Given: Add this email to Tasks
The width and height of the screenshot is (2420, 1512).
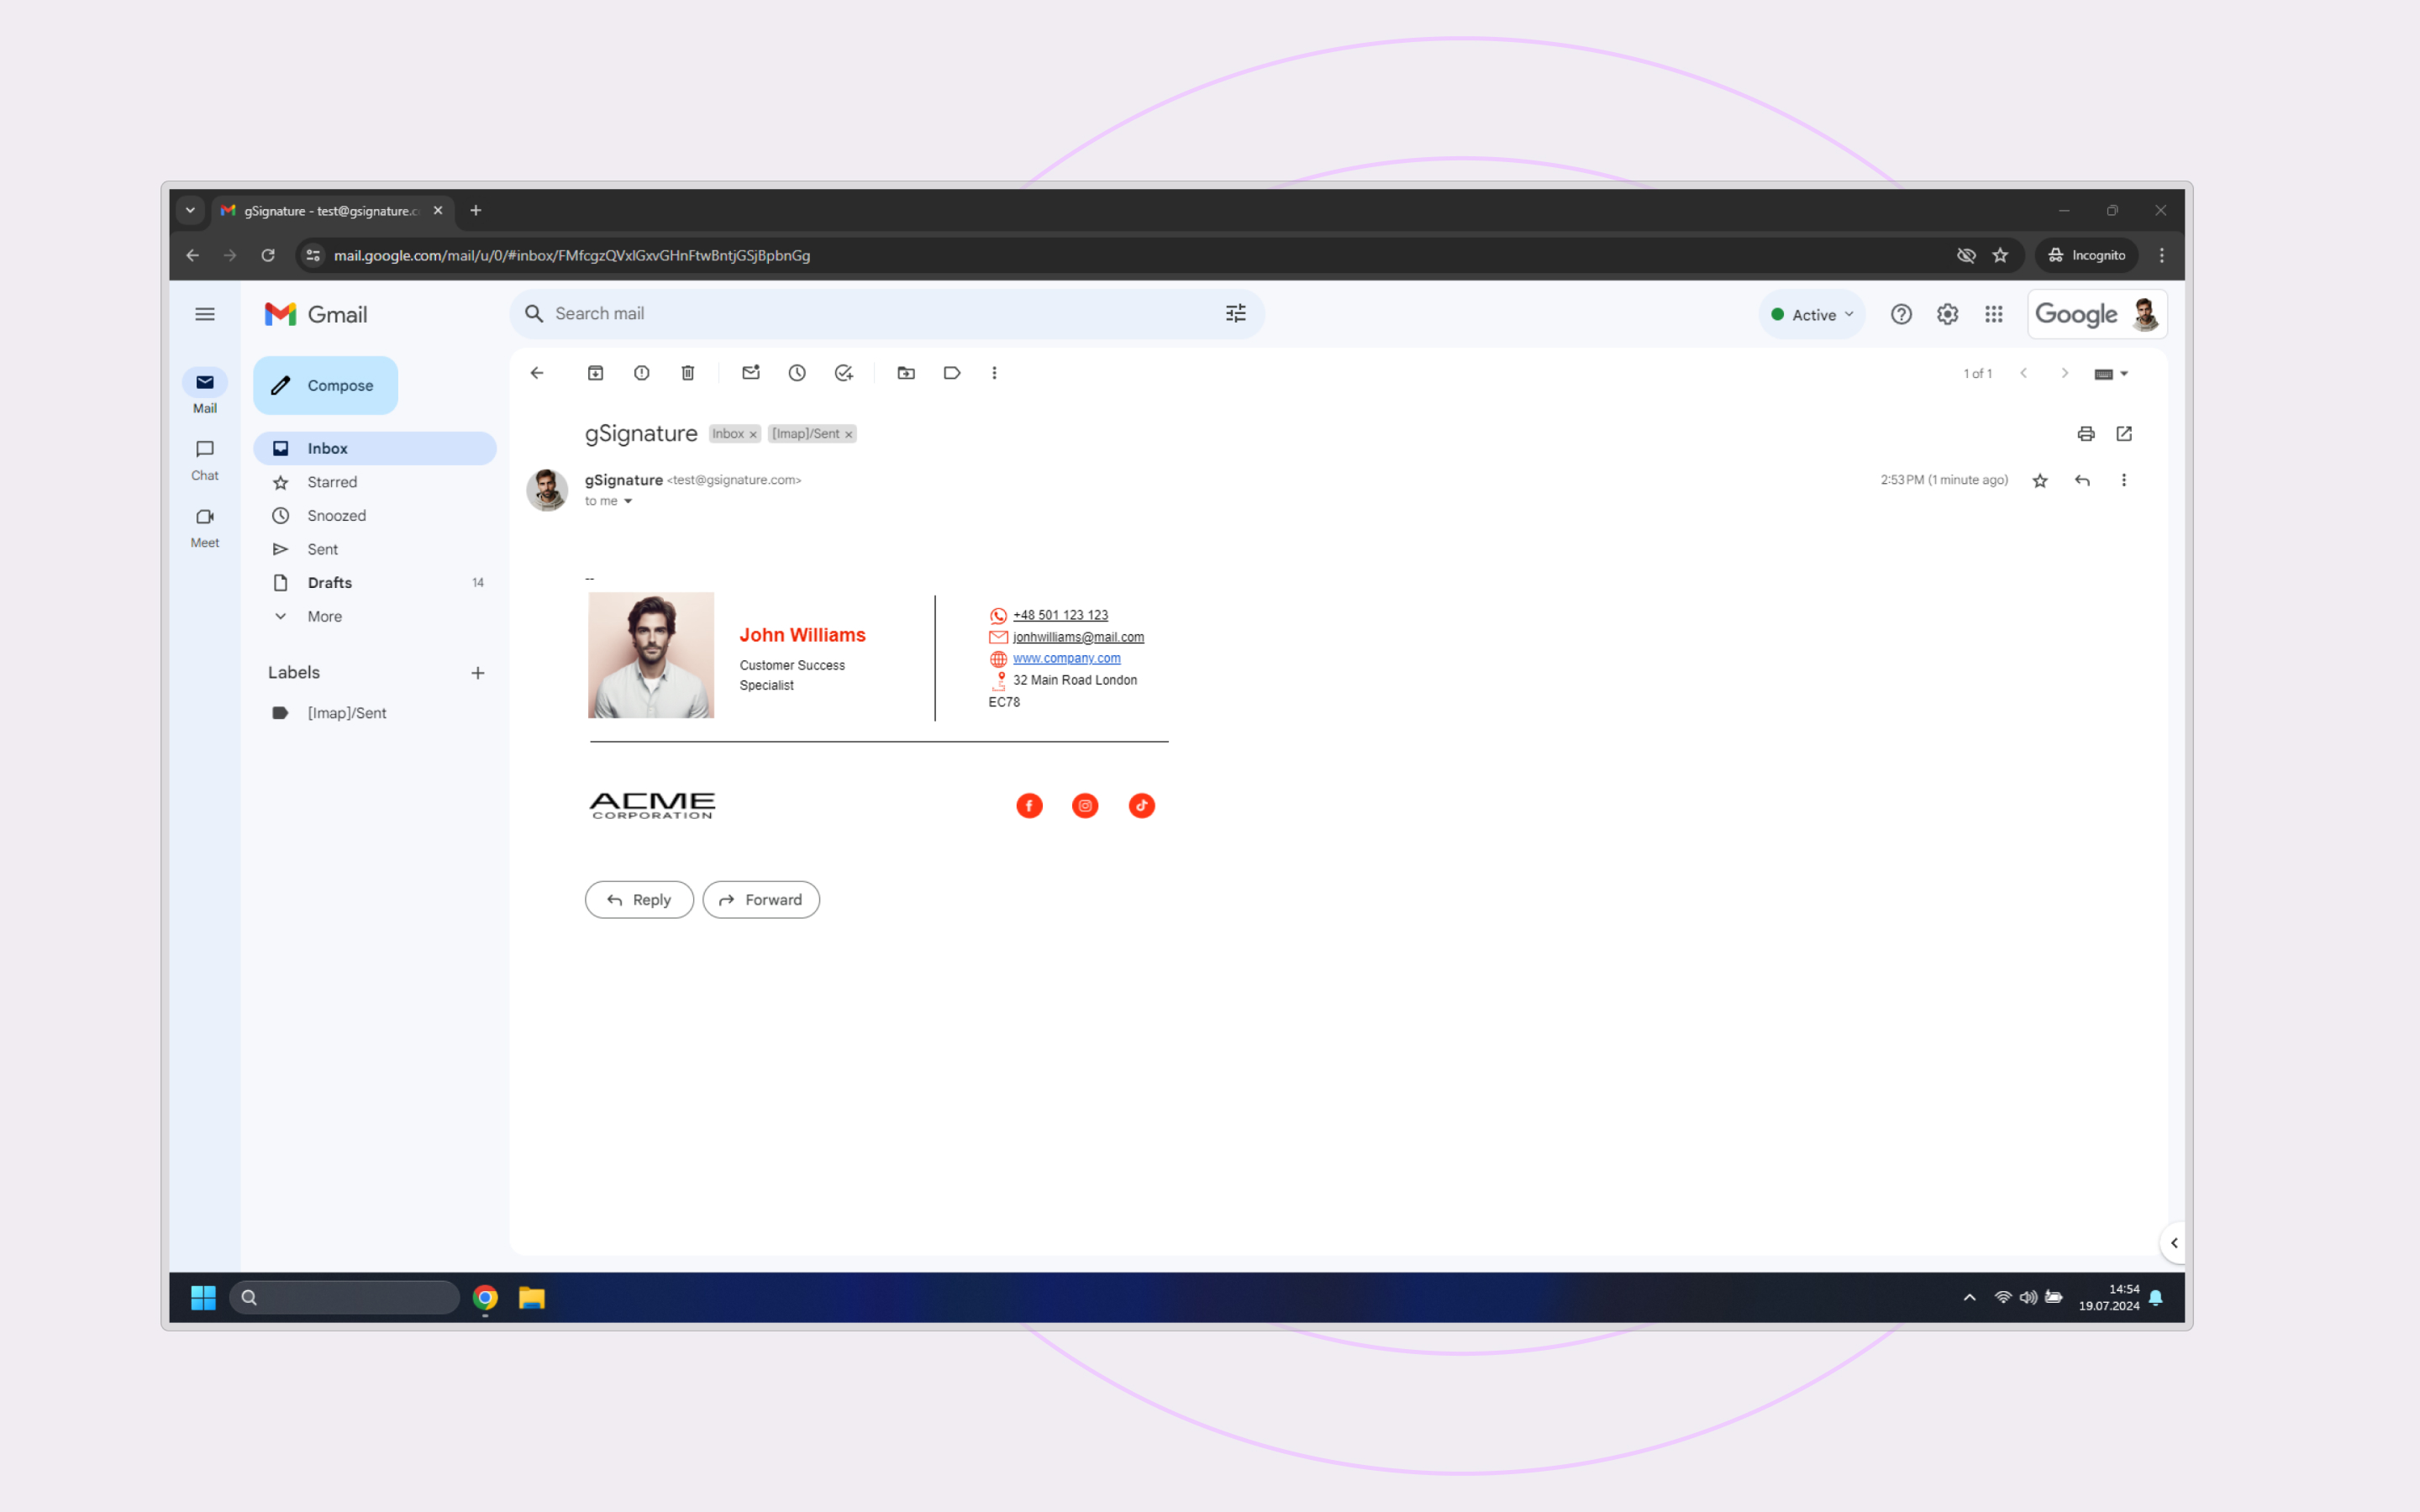Looking at the screenshot, I should (844, 373).
